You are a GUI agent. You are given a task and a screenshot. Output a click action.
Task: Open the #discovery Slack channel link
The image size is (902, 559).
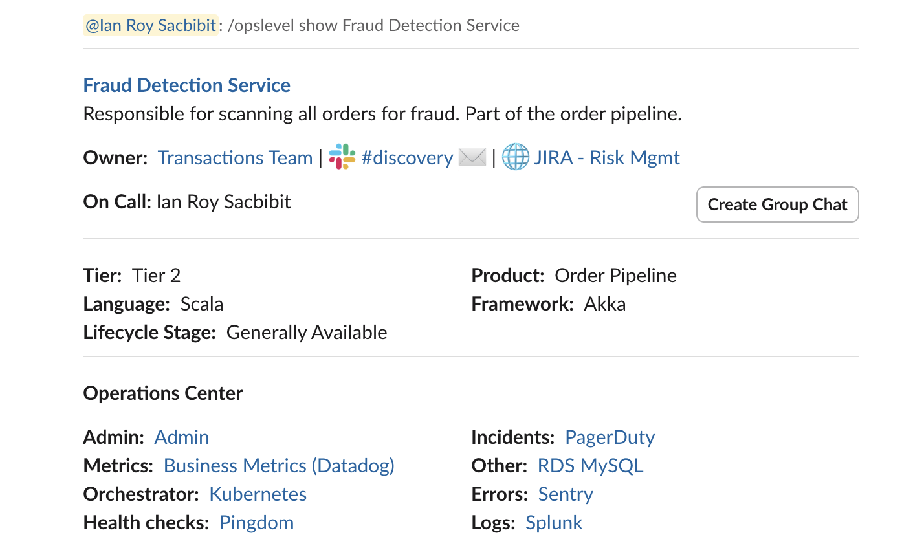point(407,158)
